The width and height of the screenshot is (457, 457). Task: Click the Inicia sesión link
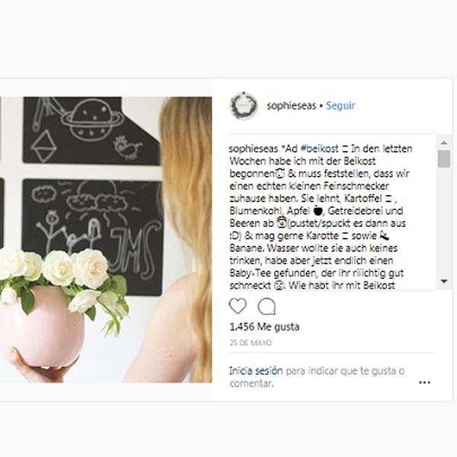(256, 371)
